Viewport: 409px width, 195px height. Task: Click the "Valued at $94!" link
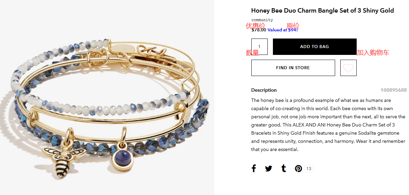click(x=282, y=30)
